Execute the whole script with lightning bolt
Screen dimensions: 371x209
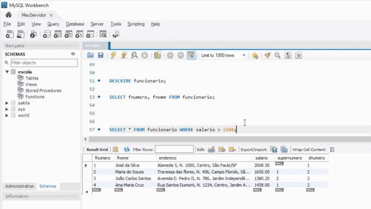tap(113, 55)
